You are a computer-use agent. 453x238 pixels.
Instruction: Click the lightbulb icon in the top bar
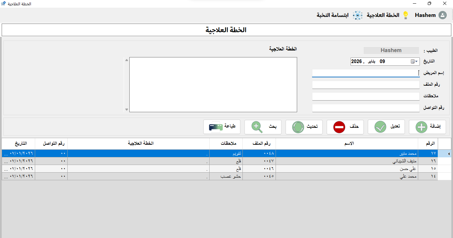point(406,15)
